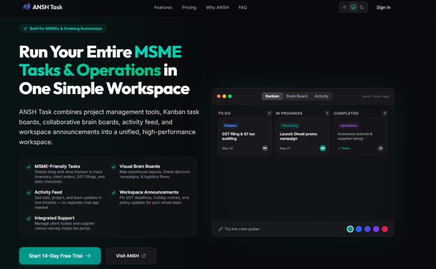Click Start 14-Day Free Trial button

(x=60, y=256)
